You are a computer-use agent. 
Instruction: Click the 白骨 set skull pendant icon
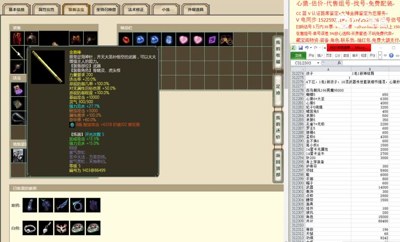coord(46,228)
